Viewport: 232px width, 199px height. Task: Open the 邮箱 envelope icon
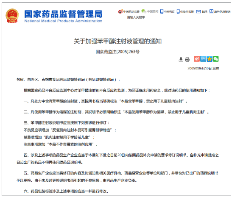click(198, 11)
